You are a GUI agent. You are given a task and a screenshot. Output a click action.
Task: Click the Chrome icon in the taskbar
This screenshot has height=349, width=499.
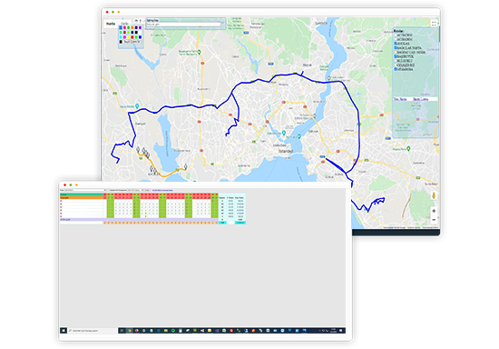click(130, 331)
